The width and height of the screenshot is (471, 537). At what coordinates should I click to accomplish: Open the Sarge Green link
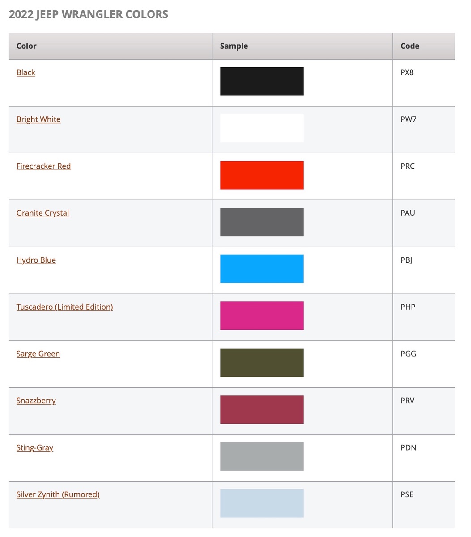pos(38,354)
